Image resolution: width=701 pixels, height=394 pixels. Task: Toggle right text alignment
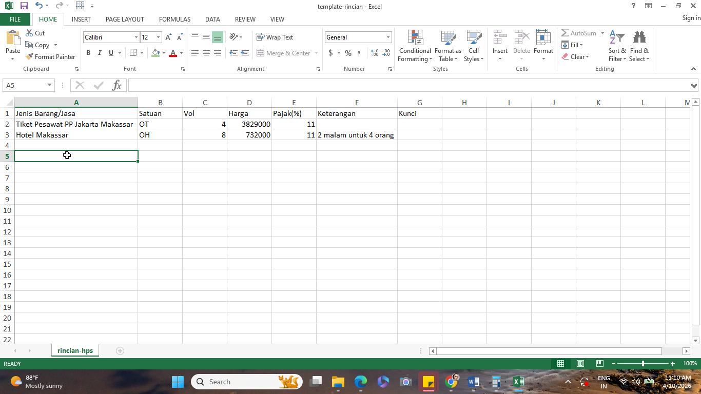click(217, 53)
